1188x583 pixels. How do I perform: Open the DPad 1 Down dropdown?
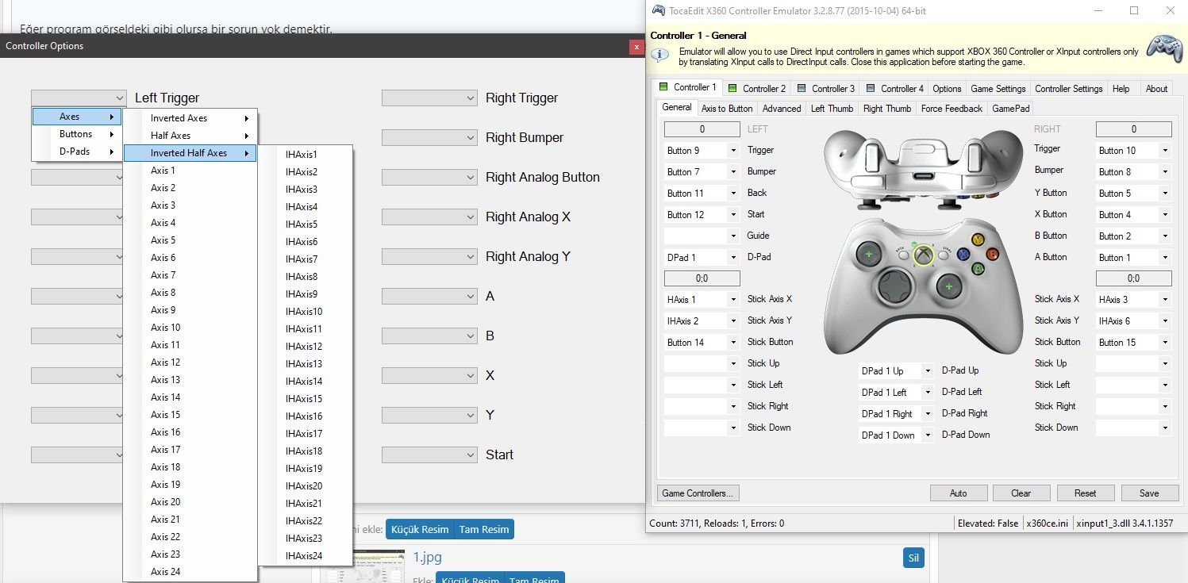click(897, 435)
